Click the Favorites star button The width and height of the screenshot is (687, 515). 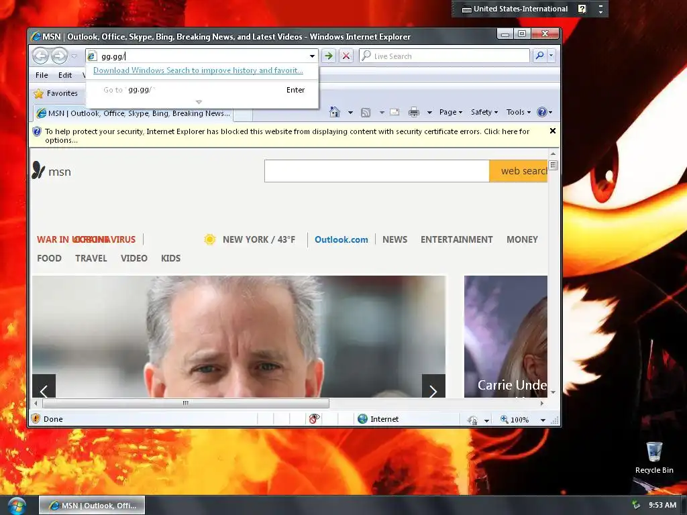56,93
